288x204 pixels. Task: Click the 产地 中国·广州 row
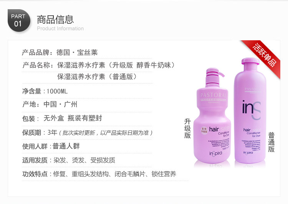[x=50, y=104]
